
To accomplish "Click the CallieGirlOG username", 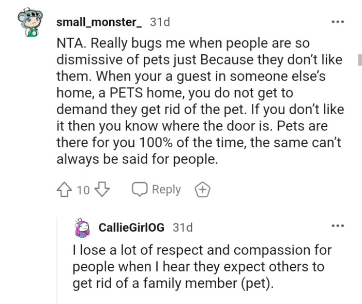I will click(131, 227).
